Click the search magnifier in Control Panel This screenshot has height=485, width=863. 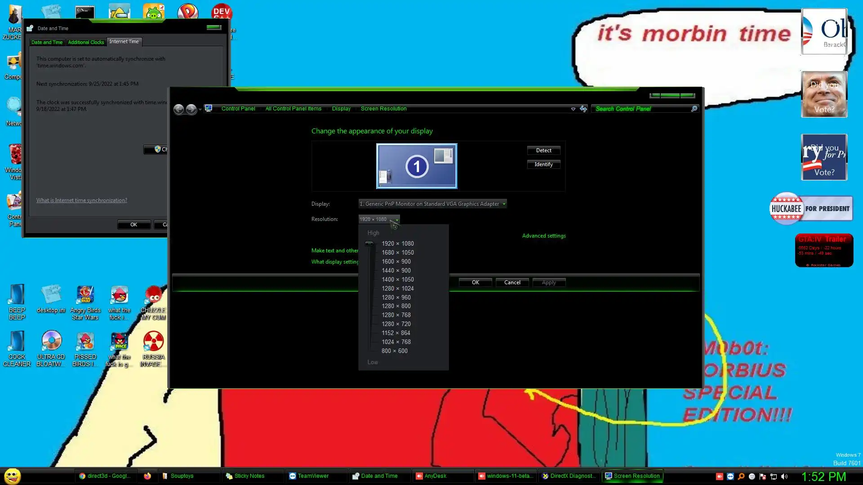(694, 109)
